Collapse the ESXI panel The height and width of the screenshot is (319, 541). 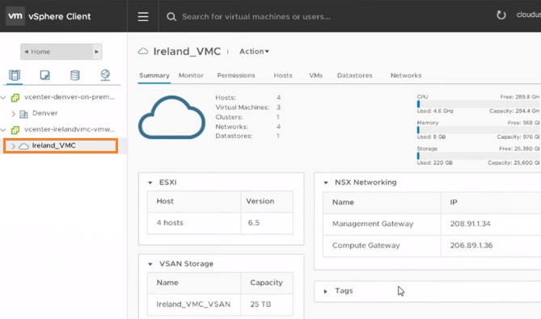(150, 183)
